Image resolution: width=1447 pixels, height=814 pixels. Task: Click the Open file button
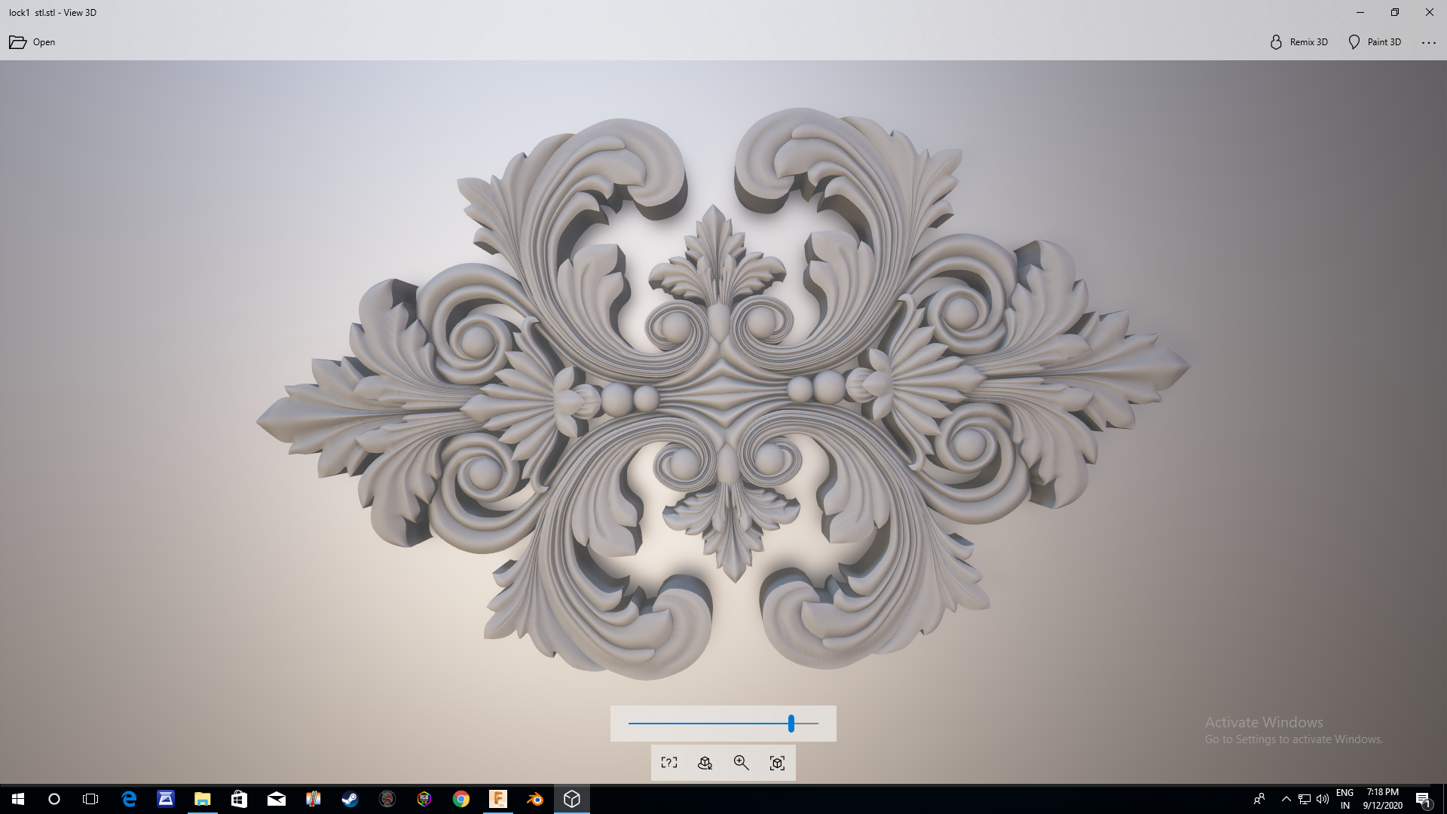[x=32, y=42]
